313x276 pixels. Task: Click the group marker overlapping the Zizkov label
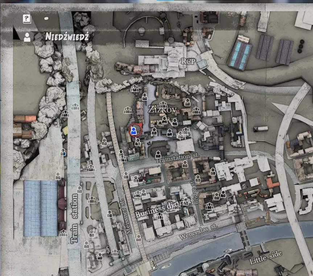tap(163, 104)
